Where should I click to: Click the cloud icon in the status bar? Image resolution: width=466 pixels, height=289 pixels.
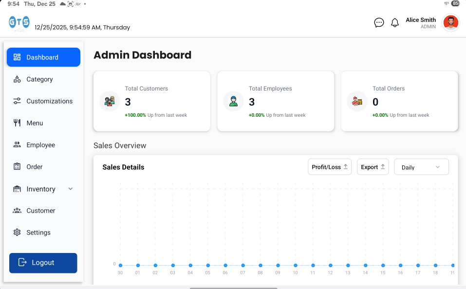click(63, 4)
